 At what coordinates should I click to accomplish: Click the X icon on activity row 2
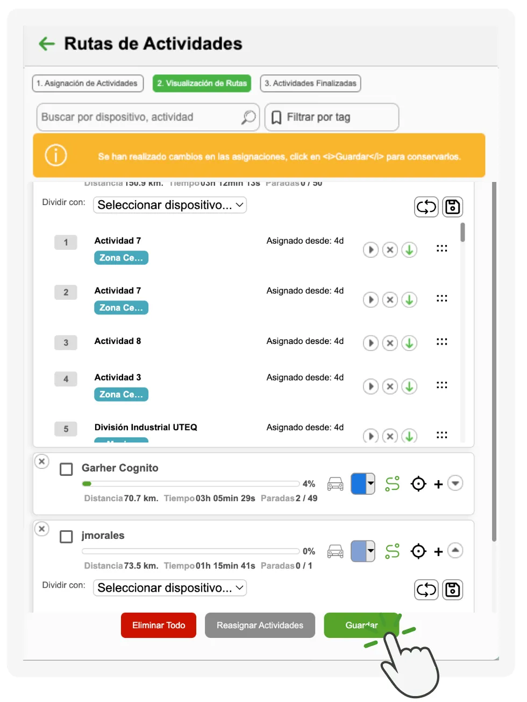(x=390, y=300)
